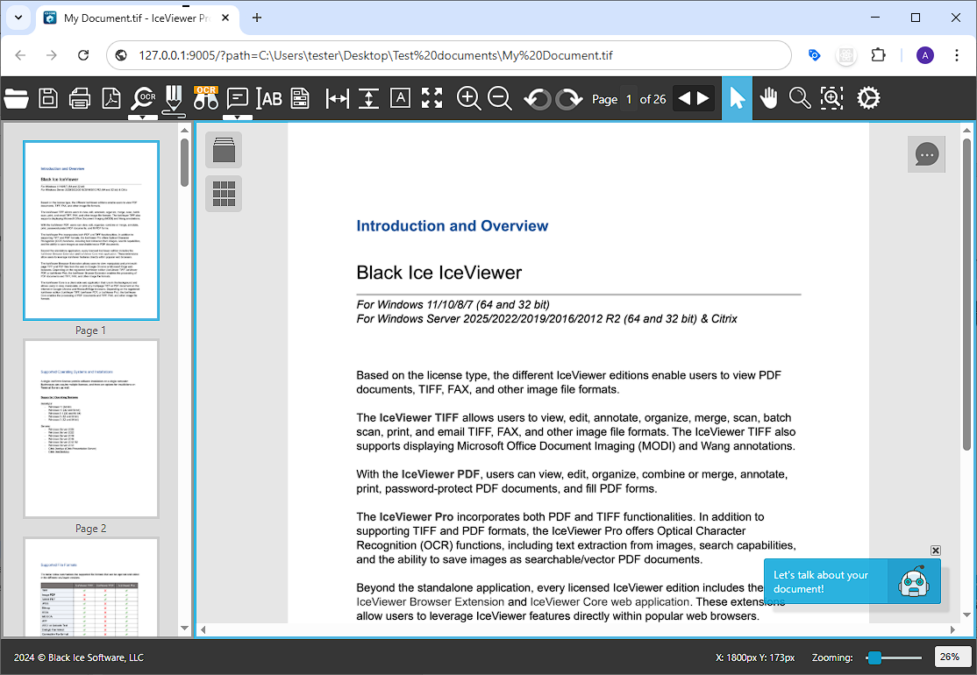Open the tab search dropdown chevron
This screenshot has height=675, width=977.
pyautogui.click(x=18, y=18)
